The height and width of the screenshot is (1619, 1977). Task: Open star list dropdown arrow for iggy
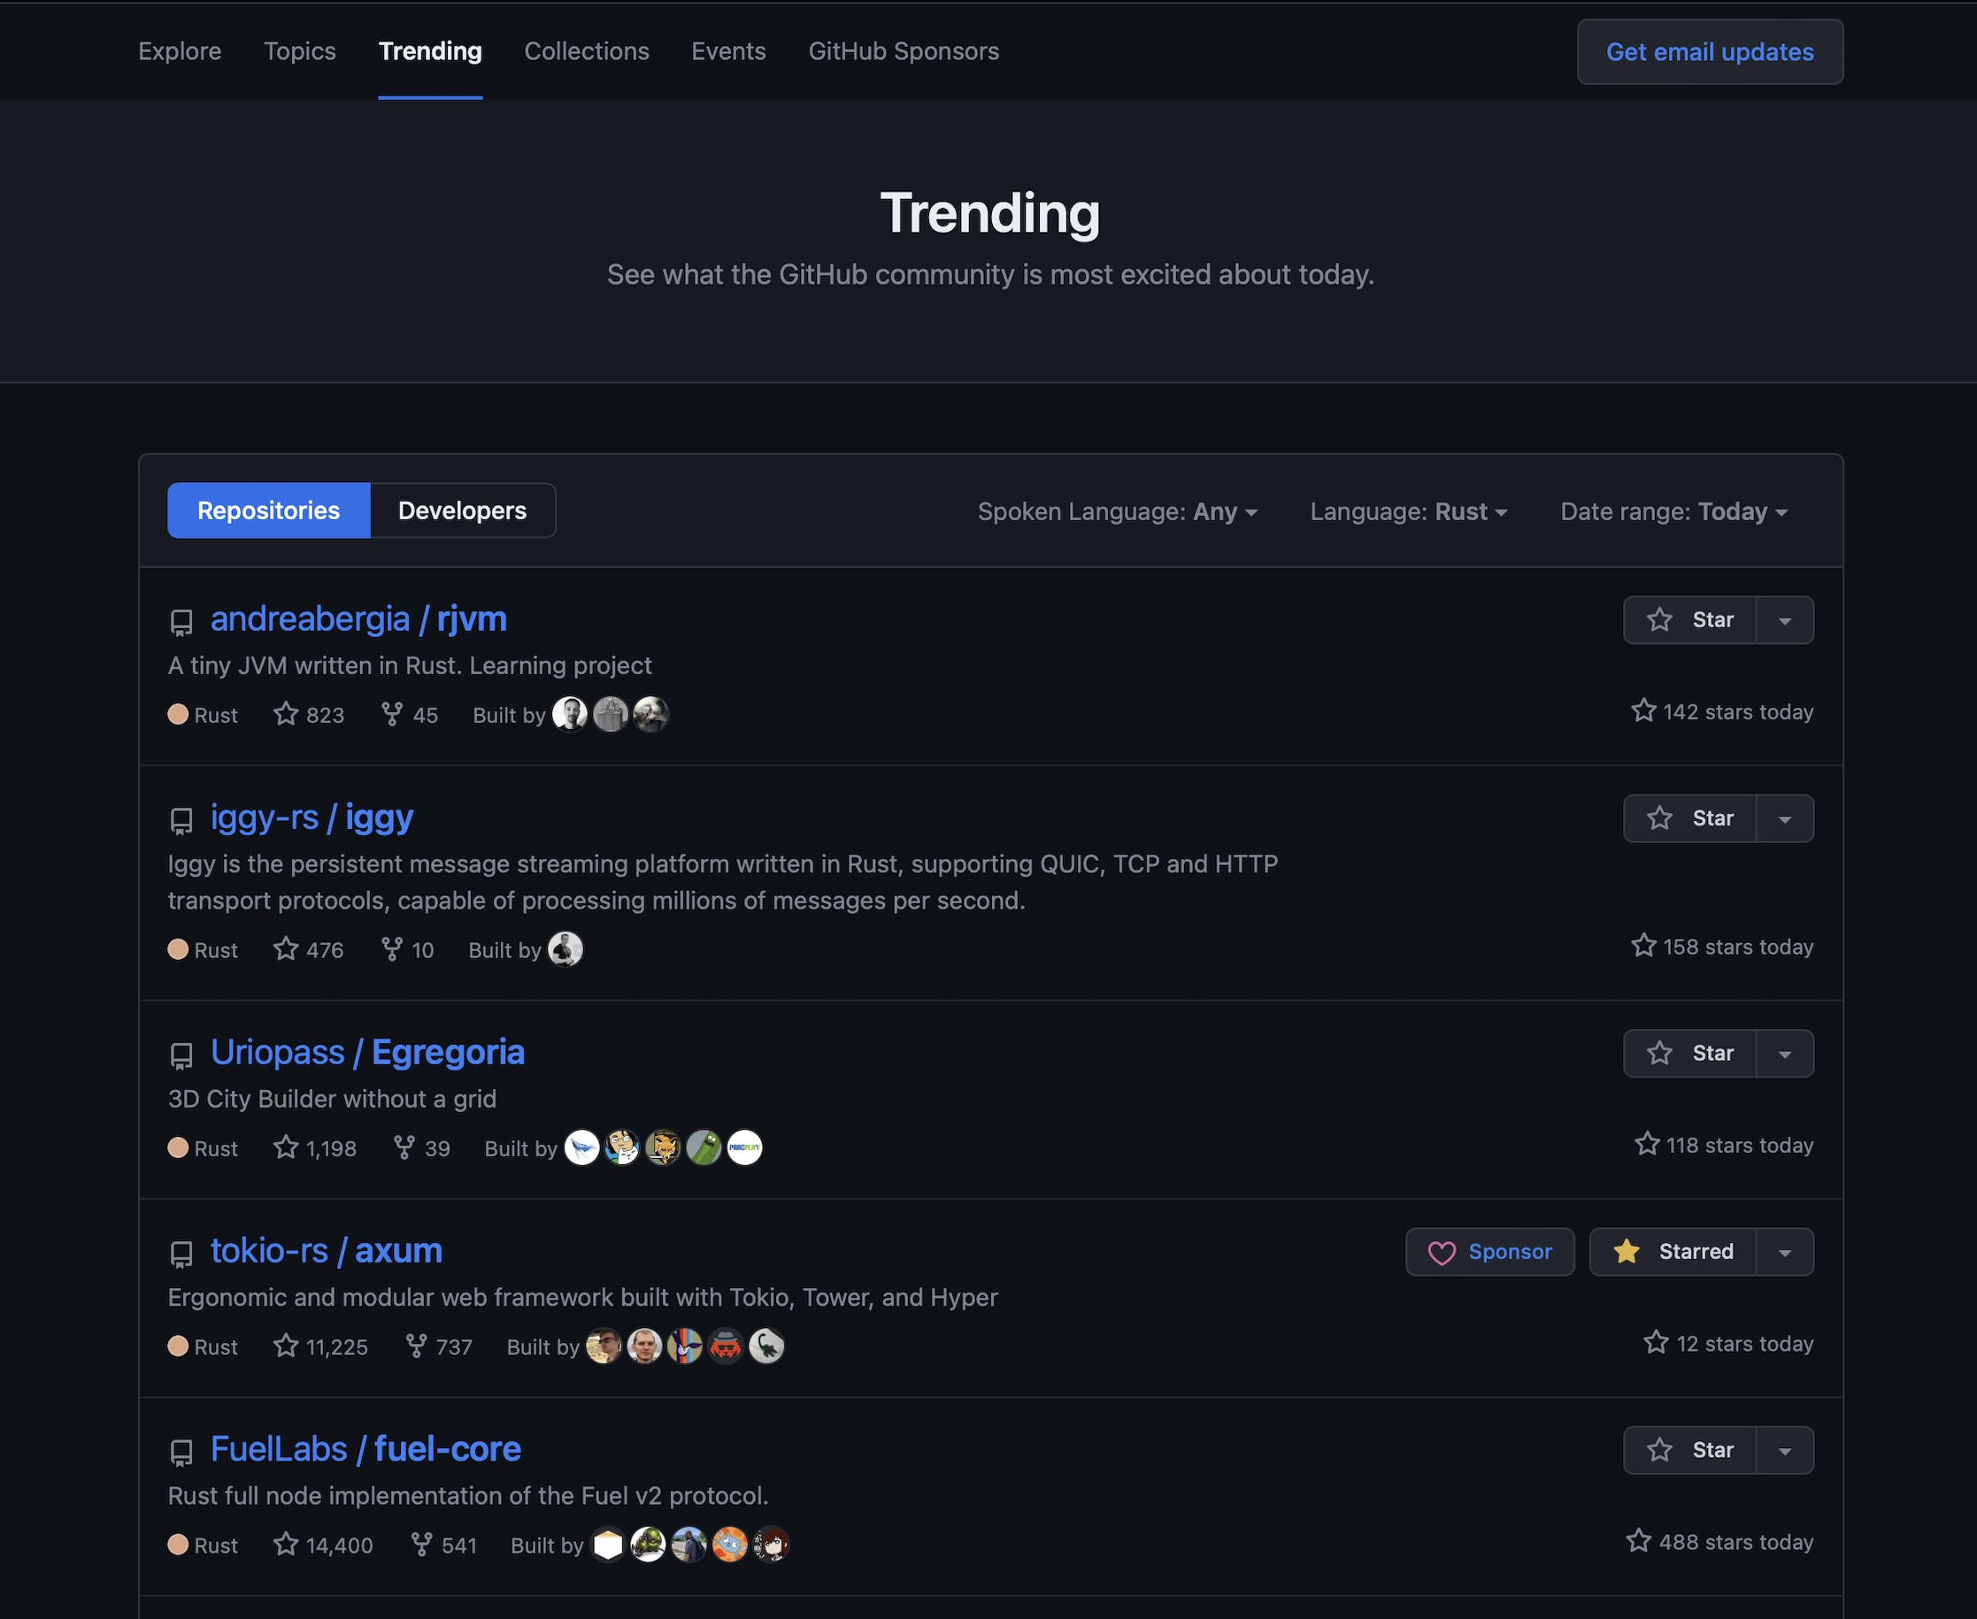pos(1784,819)
